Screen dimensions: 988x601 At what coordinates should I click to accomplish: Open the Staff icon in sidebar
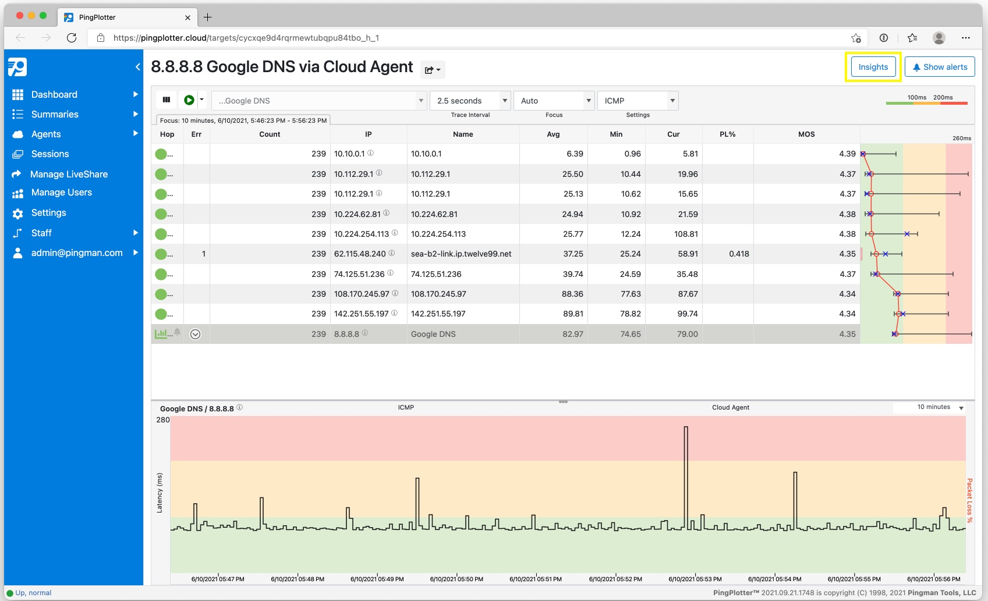pyautogui.click(x=18, y=233)
